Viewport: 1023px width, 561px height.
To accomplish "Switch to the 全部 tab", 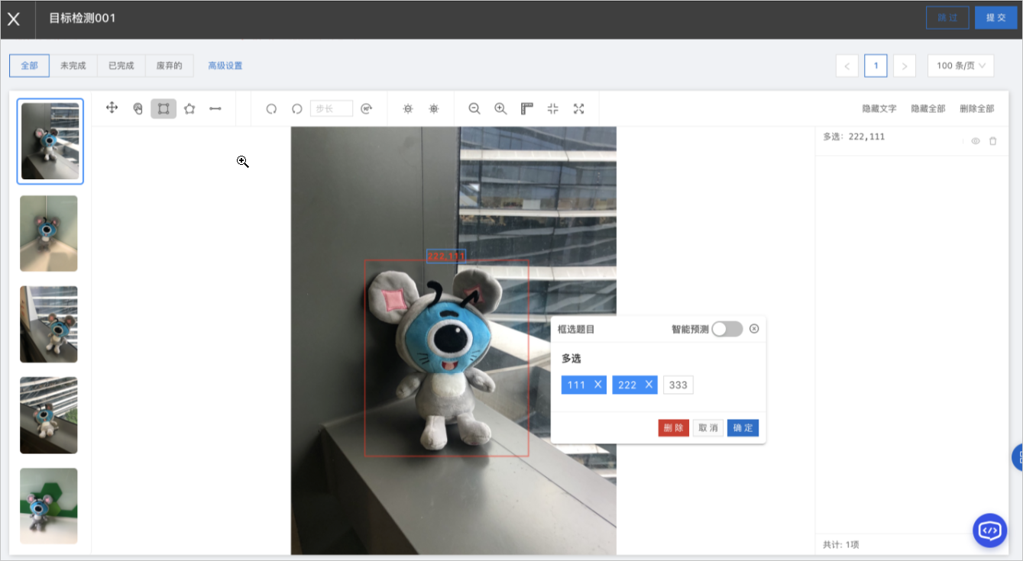I will (x=29, y=66).
